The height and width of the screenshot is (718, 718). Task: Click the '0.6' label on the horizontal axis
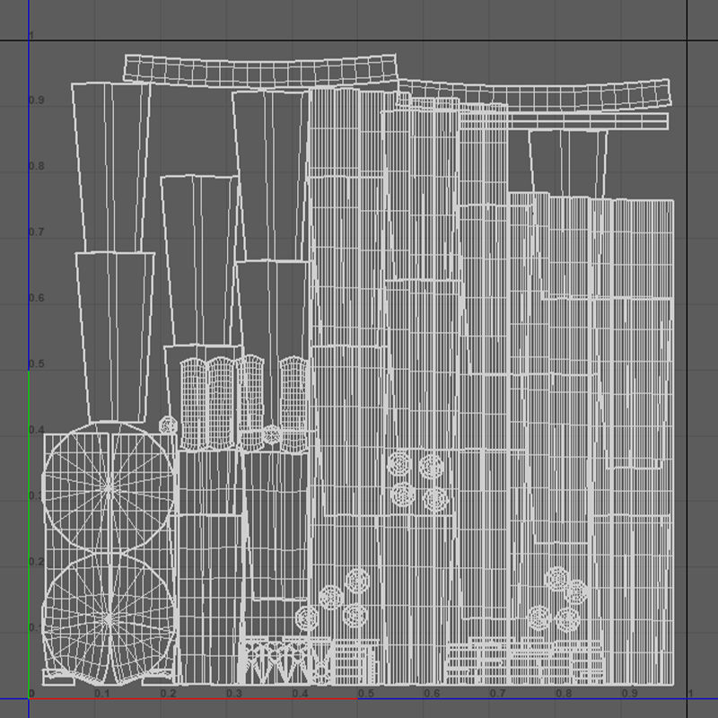[432, 693]
